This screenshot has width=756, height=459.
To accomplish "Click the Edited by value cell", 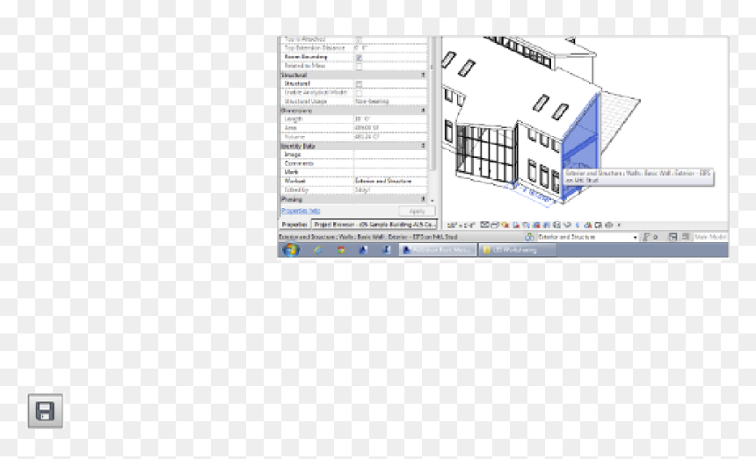I will coord(390,190).
